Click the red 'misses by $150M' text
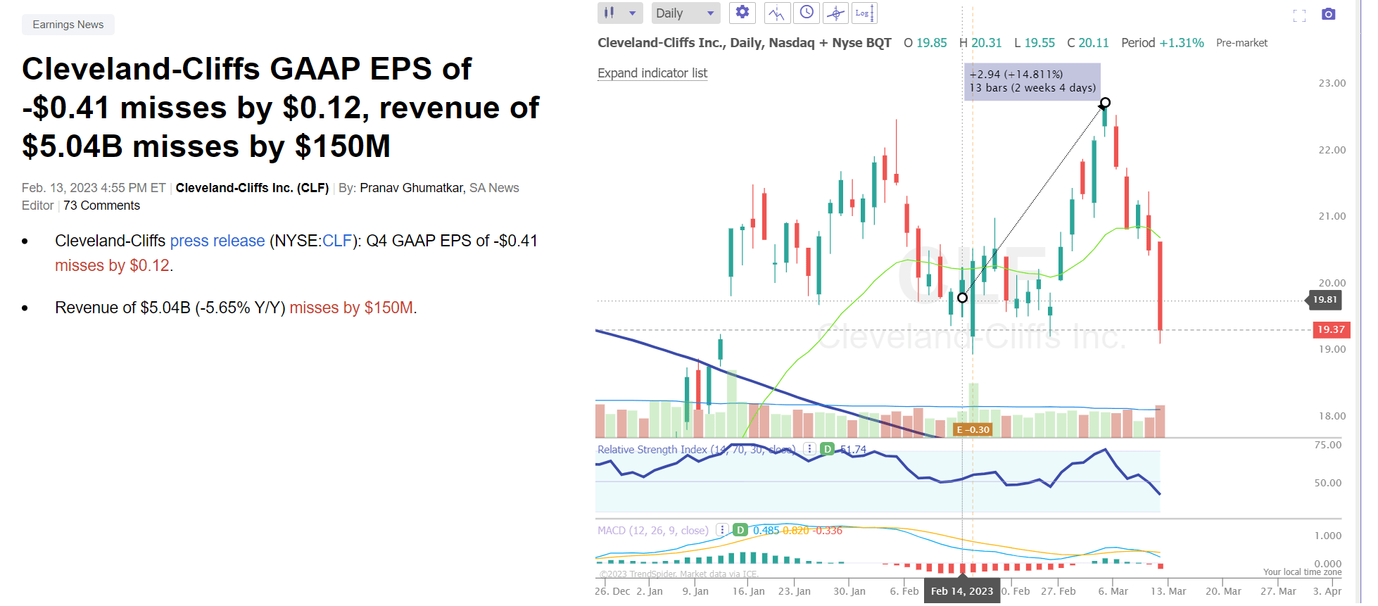This screenshot has height=606, width=1378. coord(351,308)
